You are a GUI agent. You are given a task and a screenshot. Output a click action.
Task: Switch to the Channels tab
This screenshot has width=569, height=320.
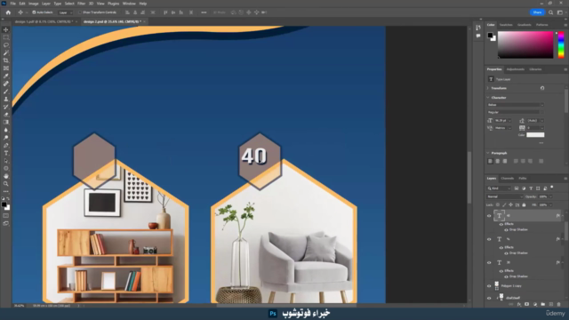508,179
